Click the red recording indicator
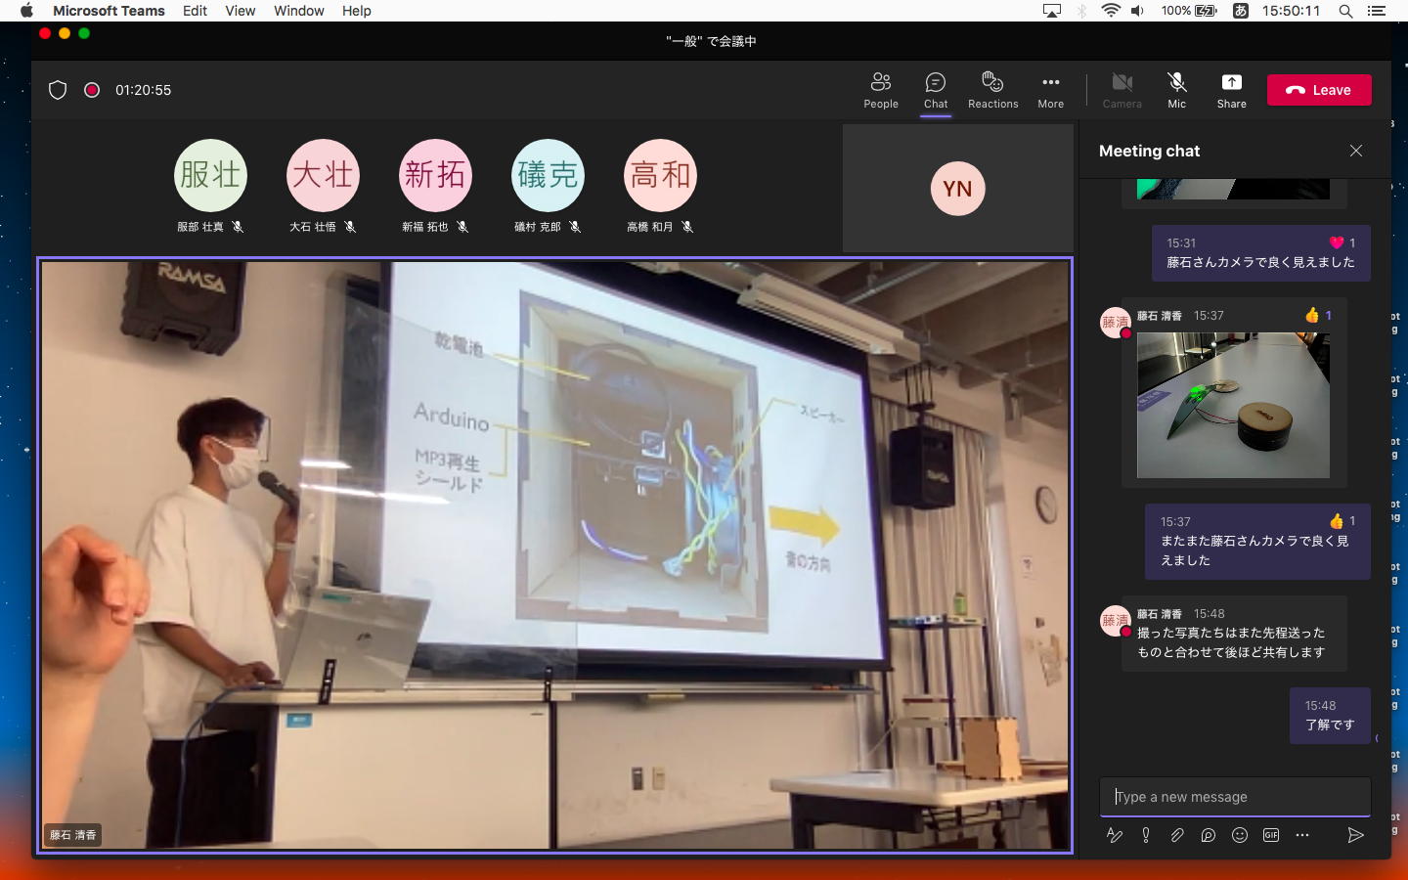 click(x=92, y=90)
